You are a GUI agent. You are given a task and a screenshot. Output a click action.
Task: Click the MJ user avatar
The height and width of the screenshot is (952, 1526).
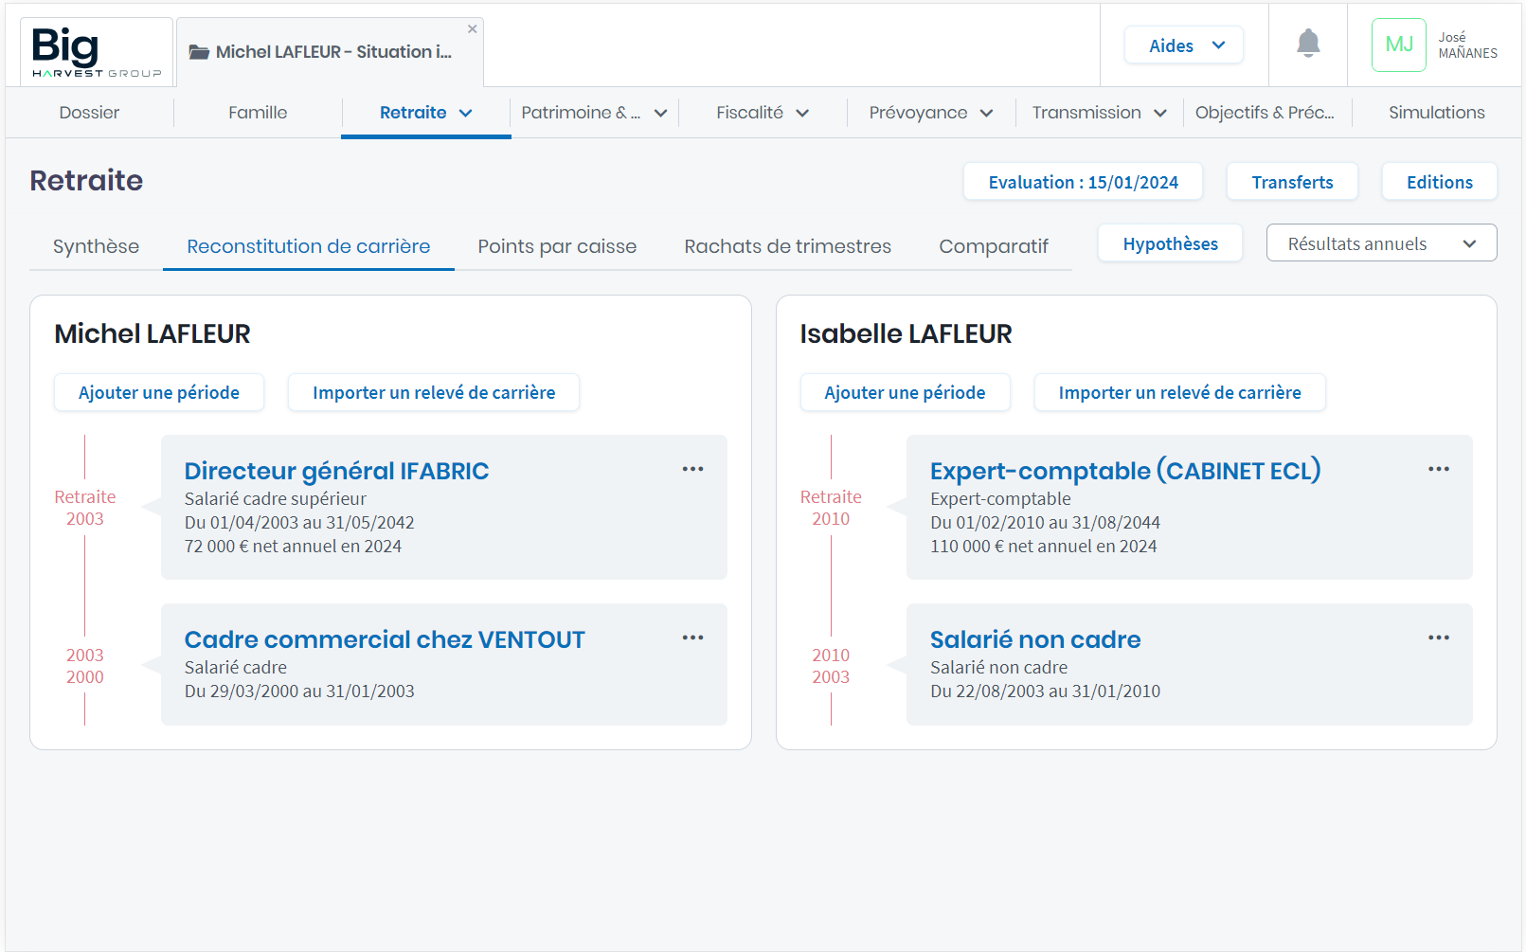1398,45
